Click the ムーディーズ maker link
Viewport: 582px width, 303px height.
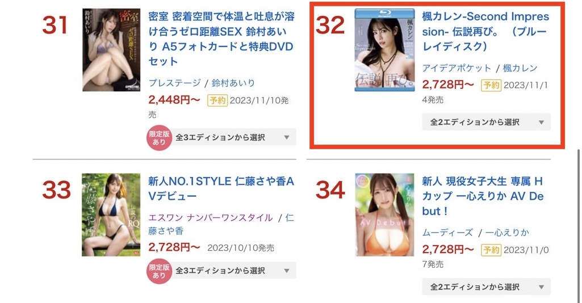click(447, 233)
